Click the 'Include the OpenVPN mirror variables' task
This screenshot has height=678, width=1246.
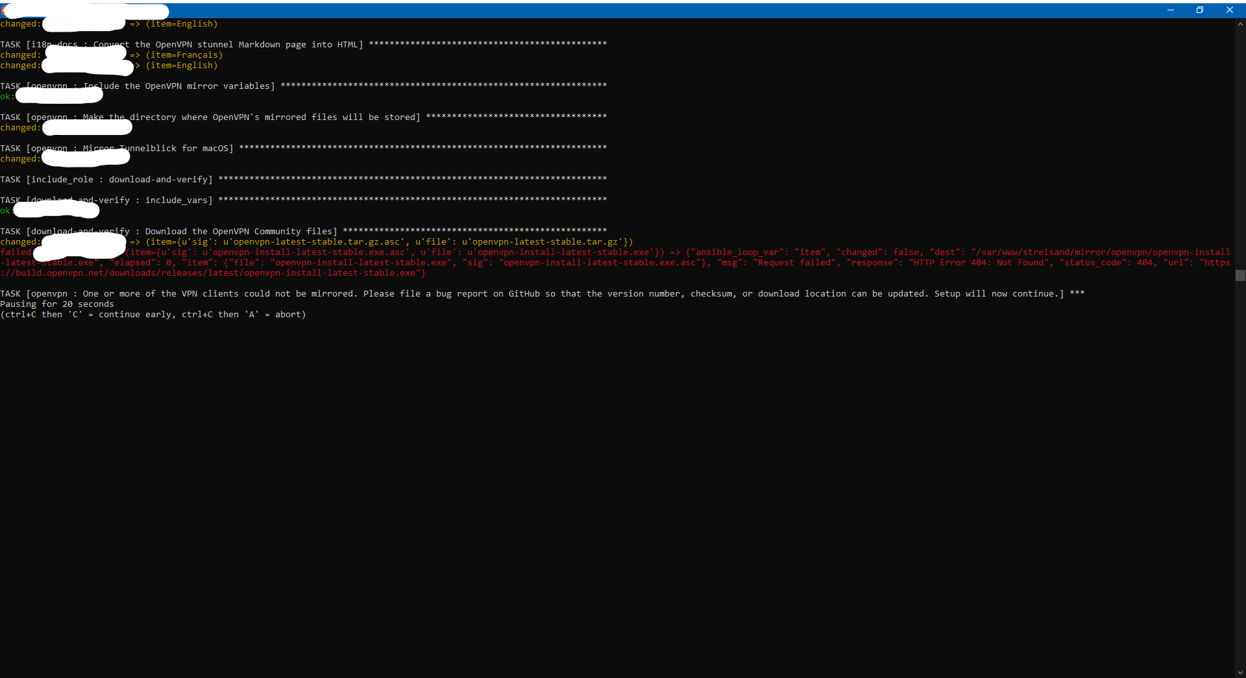(x=304, y=86)
